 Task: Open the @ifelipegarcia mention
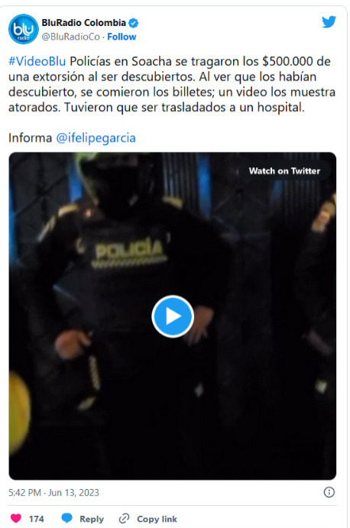(x=96, y=138)
